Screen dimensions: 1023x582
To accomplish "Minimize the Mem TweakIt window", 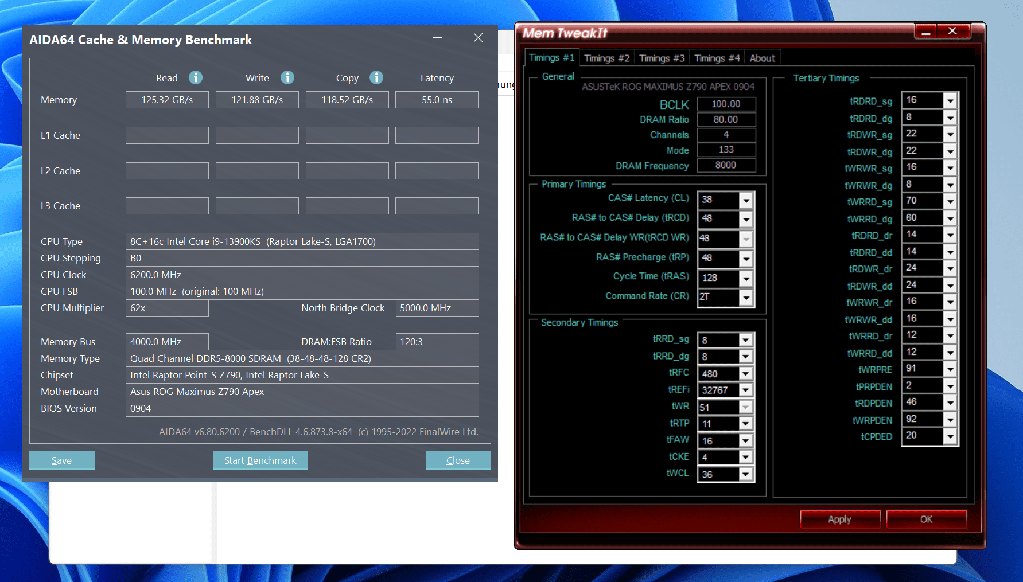I will click(x=925, y=32).
